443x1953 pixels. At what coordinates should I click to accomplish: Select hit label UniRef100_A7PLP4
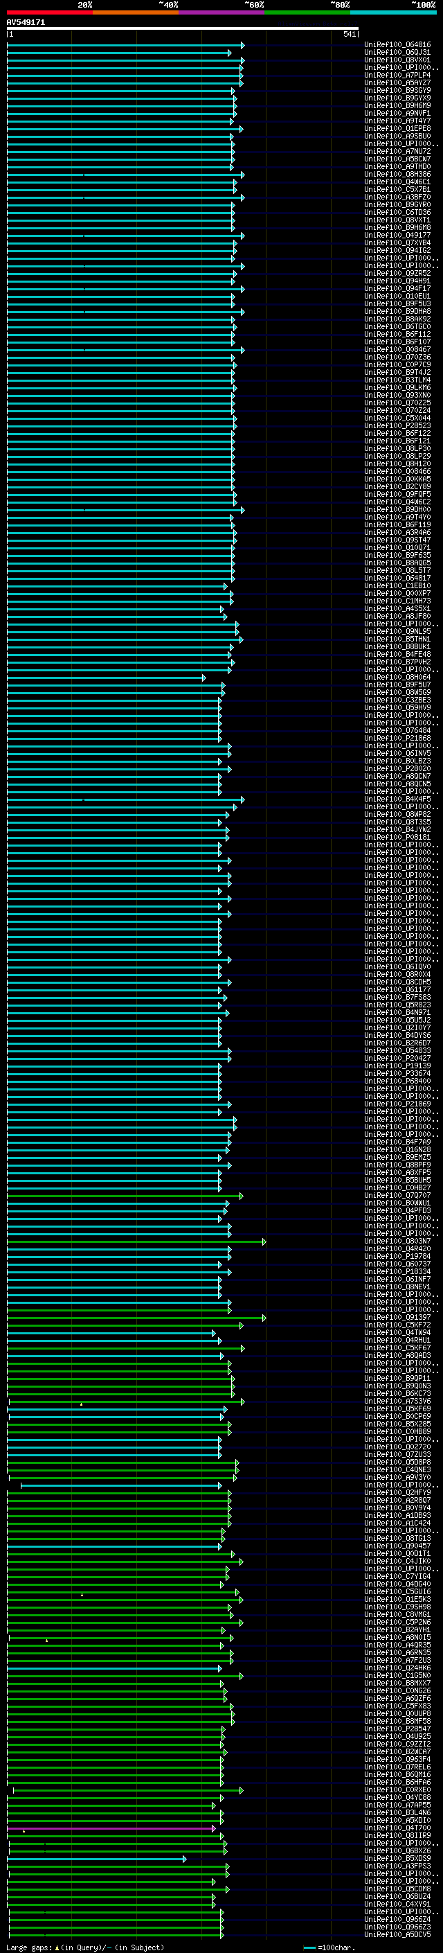tap(397, 75)
